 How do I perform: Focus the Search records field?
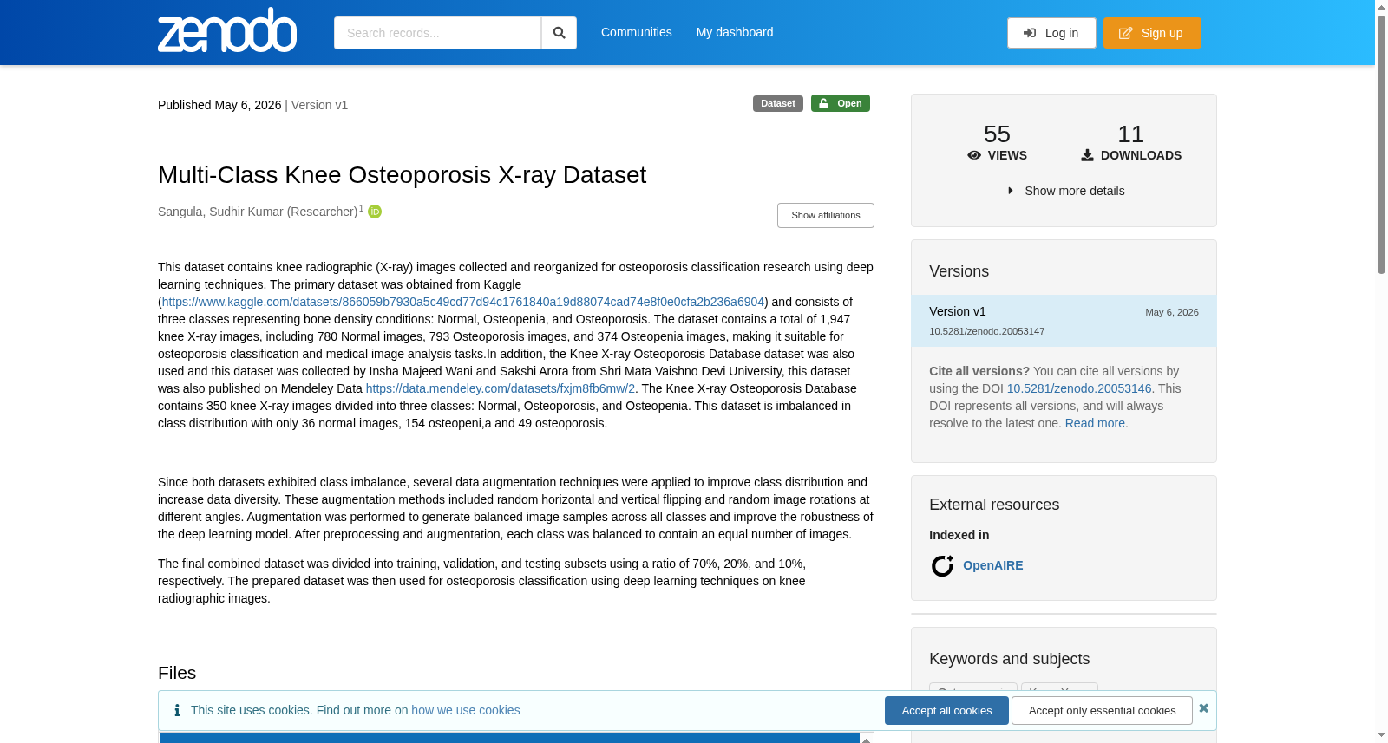(437, 33)
